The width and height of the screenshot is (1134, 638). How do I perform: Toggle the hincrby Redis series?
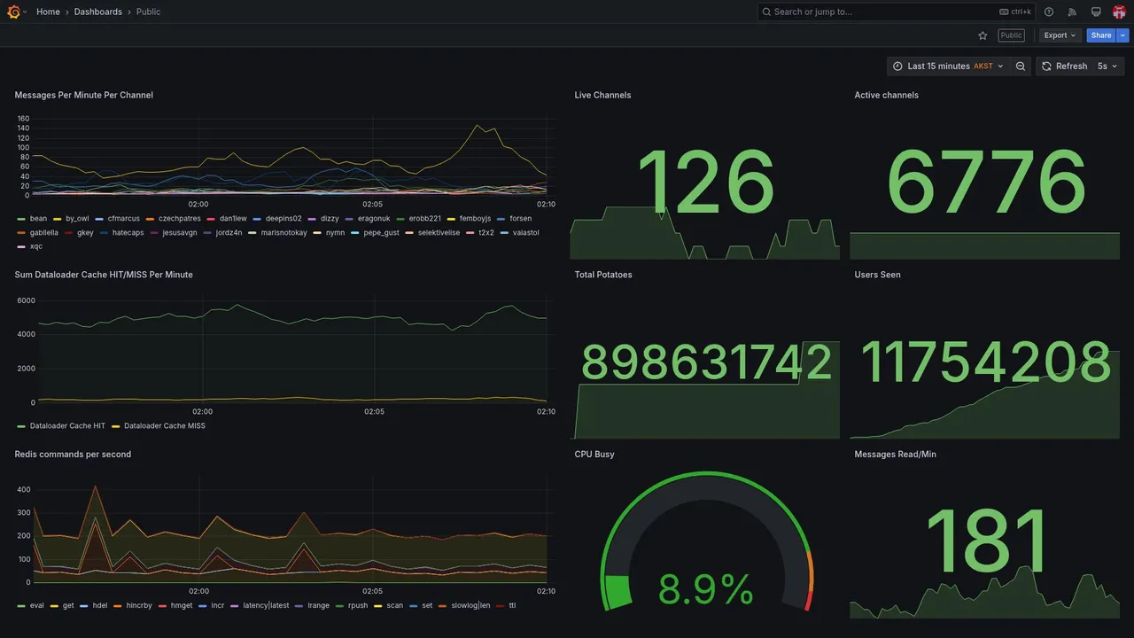point(139,606)
